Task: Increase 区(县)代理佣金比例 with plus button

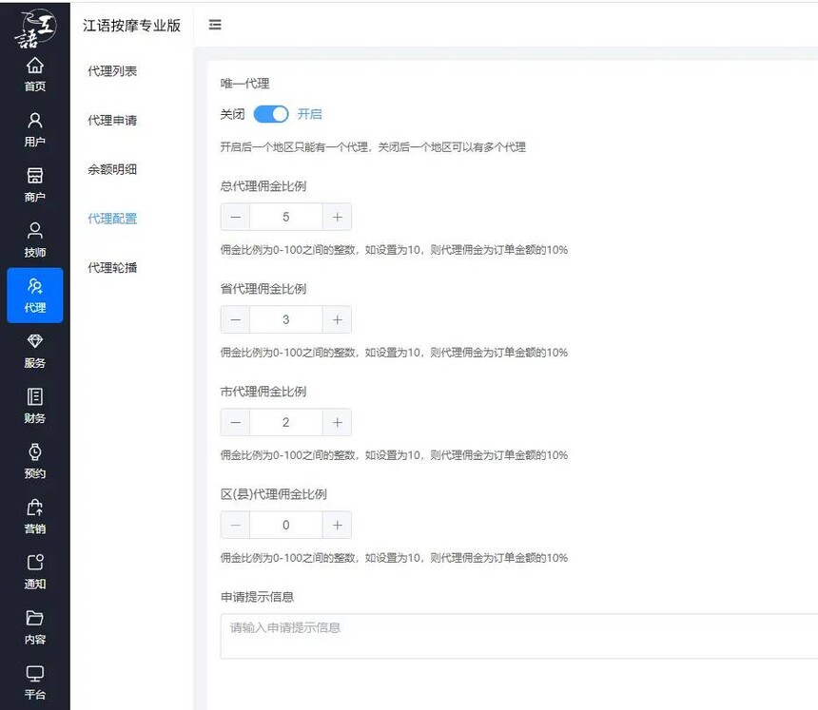Action: (337, 525)
